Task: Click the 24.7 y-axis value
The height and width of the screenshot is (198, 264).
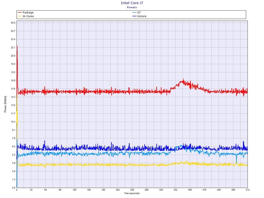Action: tap(13, 31)
